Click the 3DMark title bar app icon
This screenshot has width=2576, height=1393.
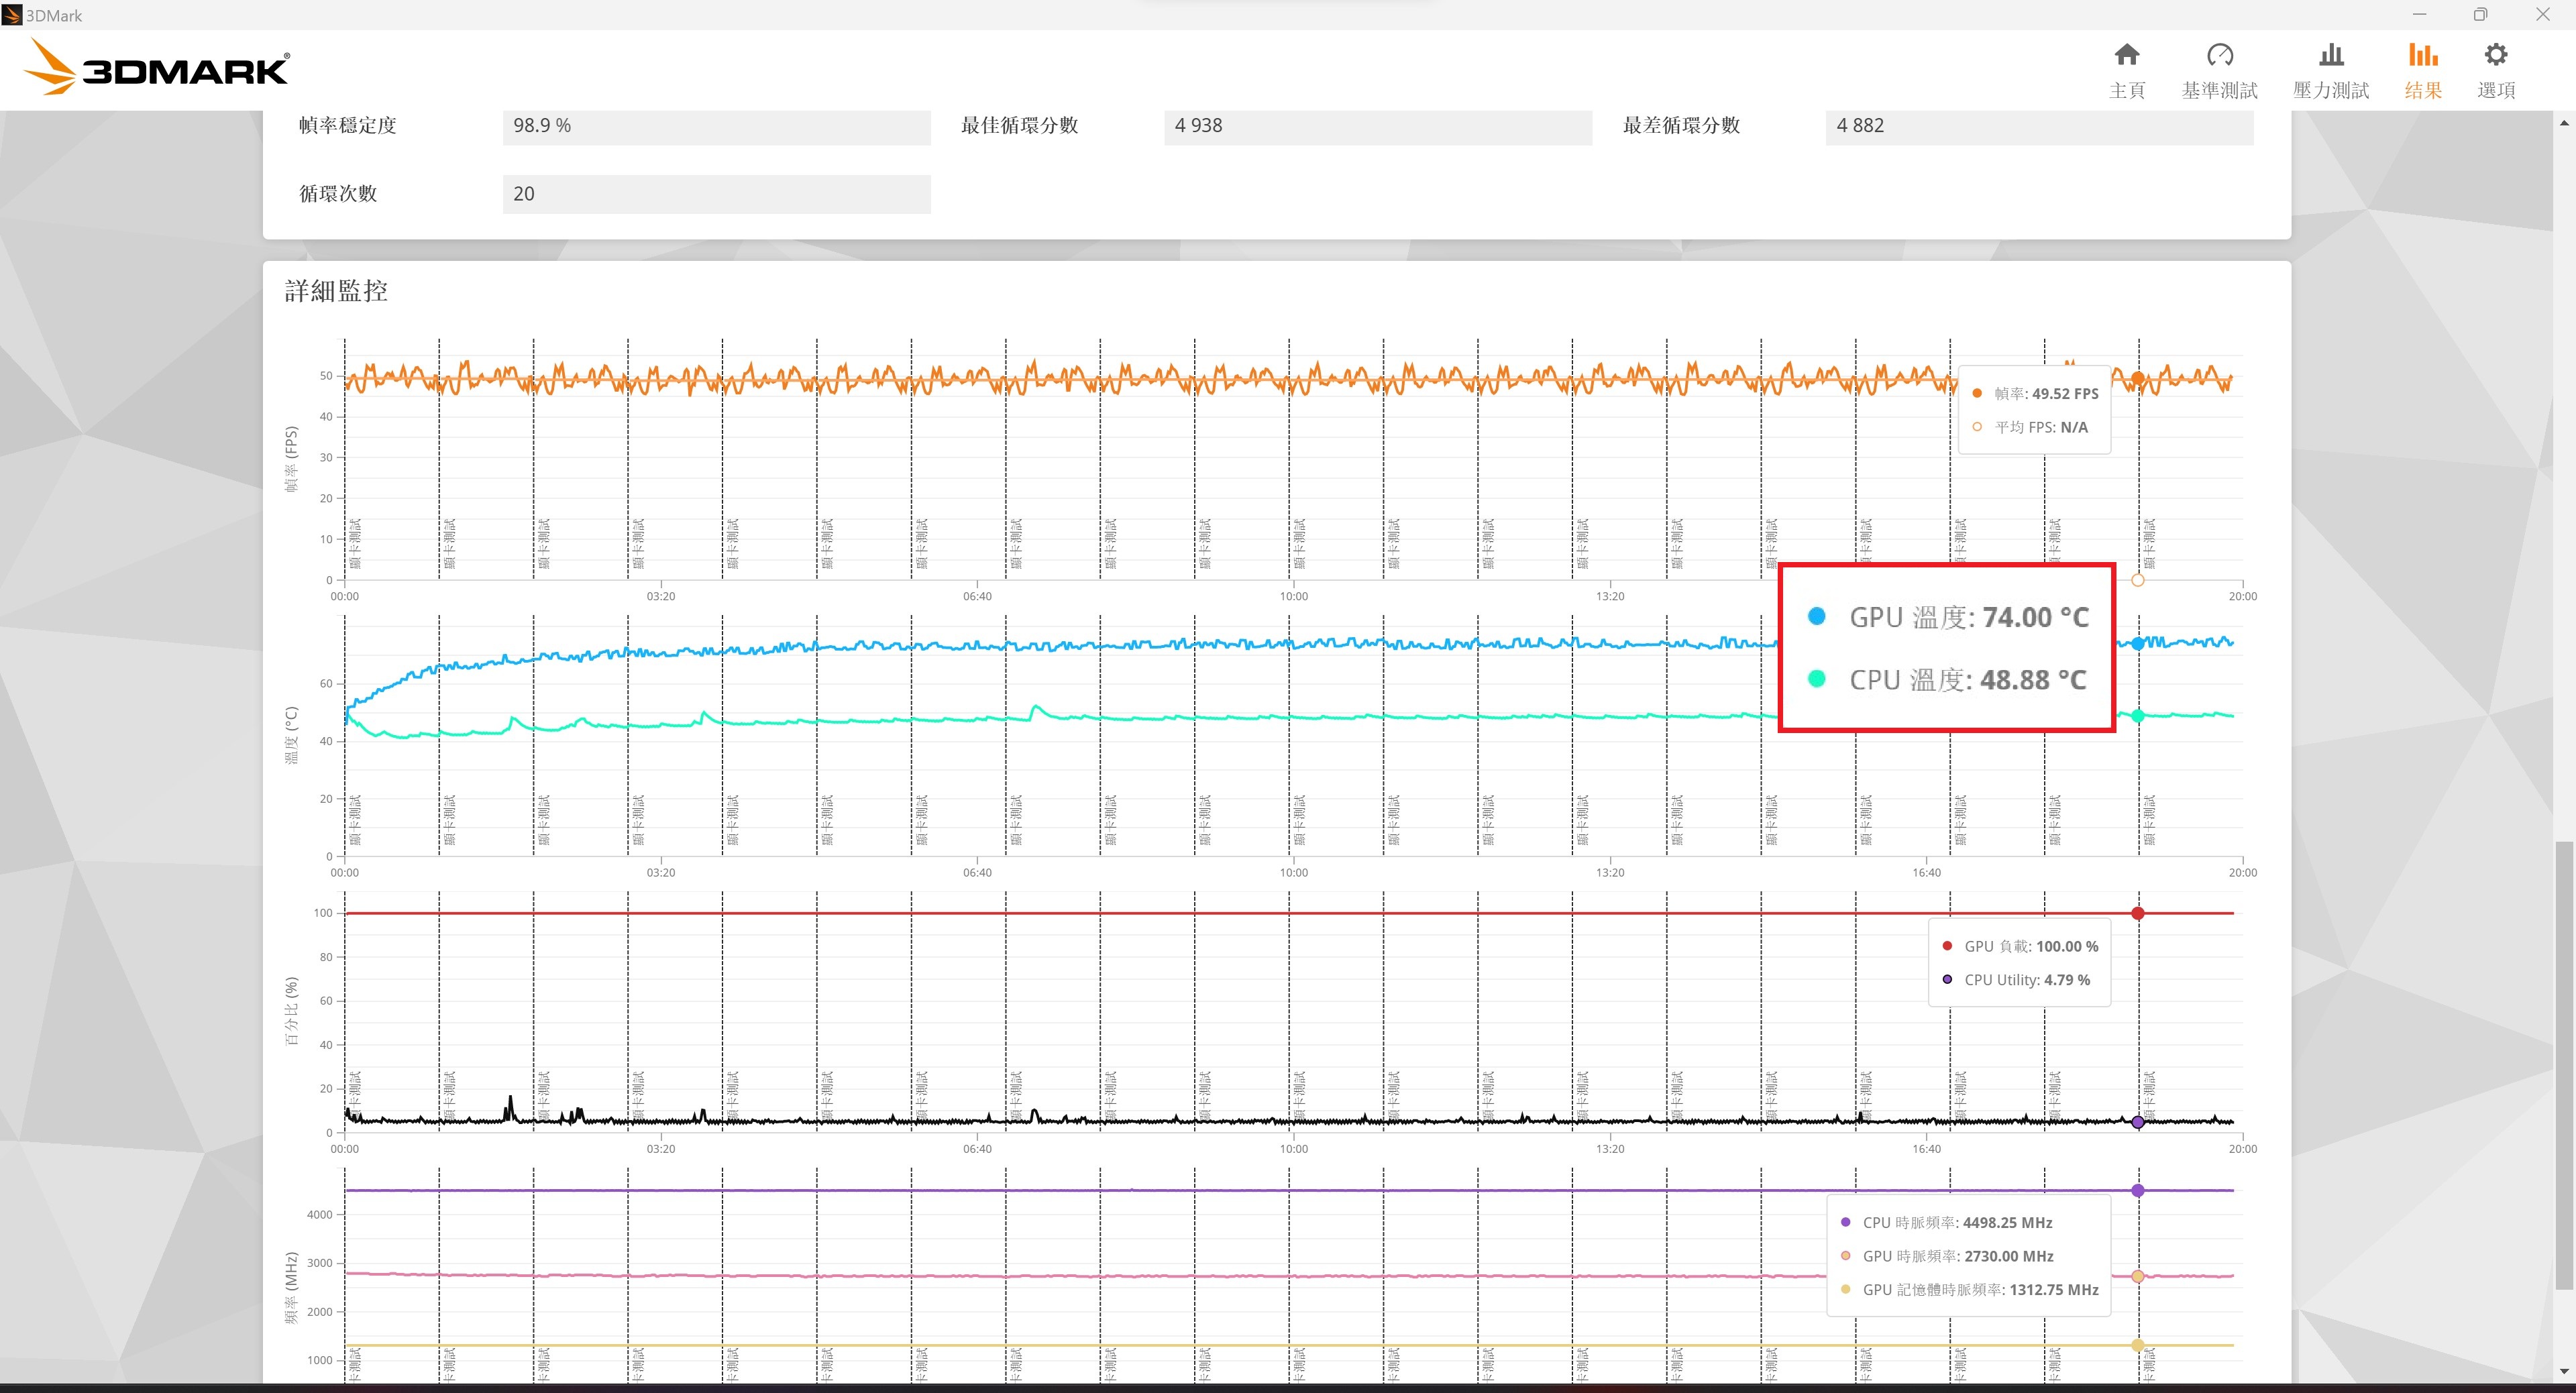pyautogui.click(x=12, y=15)
